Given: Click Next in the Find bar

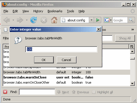Looking at the screenshot, I should (63, 92).
